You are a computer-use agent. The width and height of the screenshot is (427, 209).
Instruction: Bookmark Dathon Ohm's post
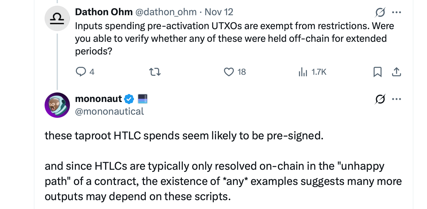[377, 72]
